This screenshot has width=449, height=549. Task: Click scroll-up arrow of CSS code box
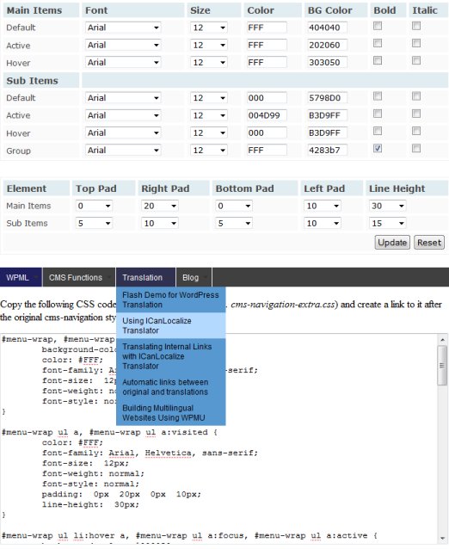[442, 340]
